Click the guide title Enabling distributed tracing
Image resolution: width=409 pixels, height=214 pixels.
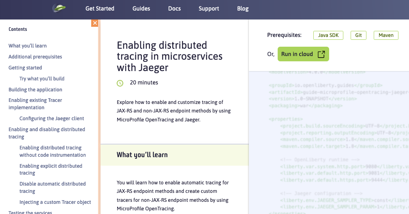pyautogui.click(x=169, y=56)
